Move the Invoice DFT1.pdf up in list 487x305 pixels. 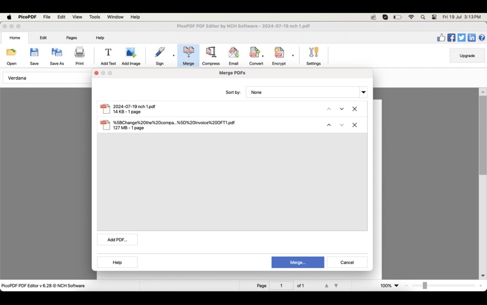pos(329,125)
